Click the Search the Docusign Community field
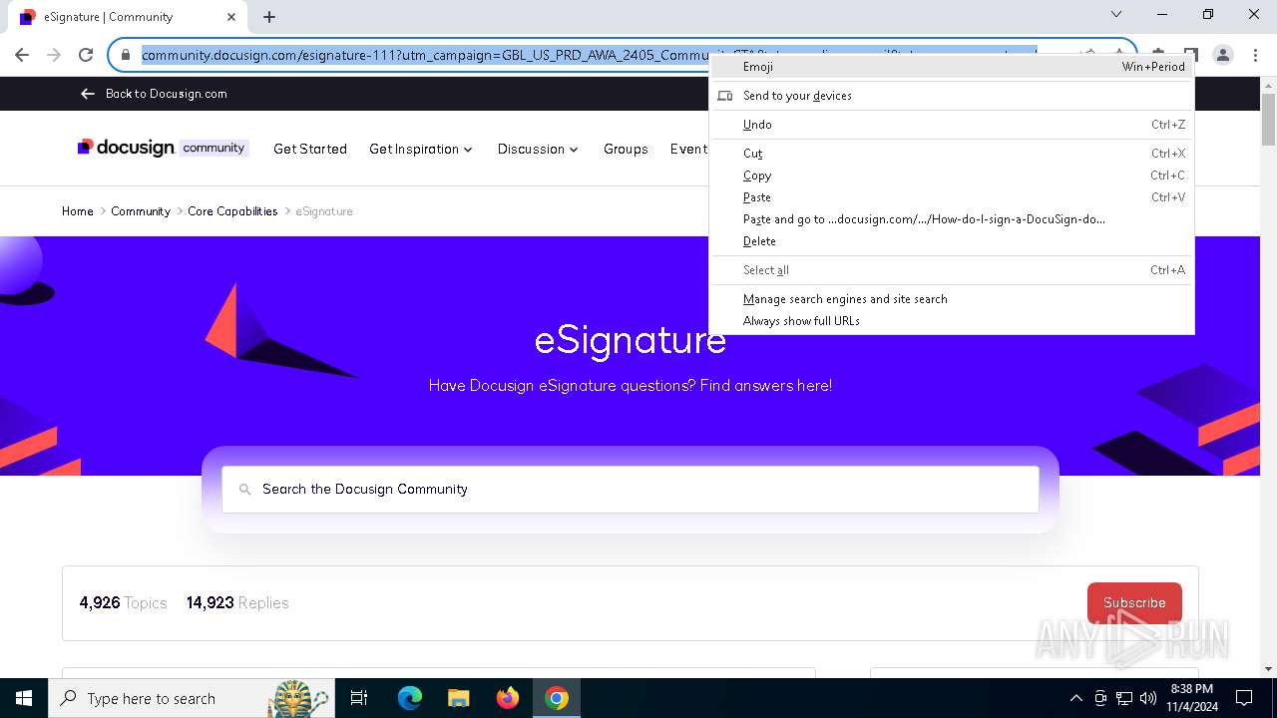This screenshot has width=1277, height=718. click(x=631, y=490)
